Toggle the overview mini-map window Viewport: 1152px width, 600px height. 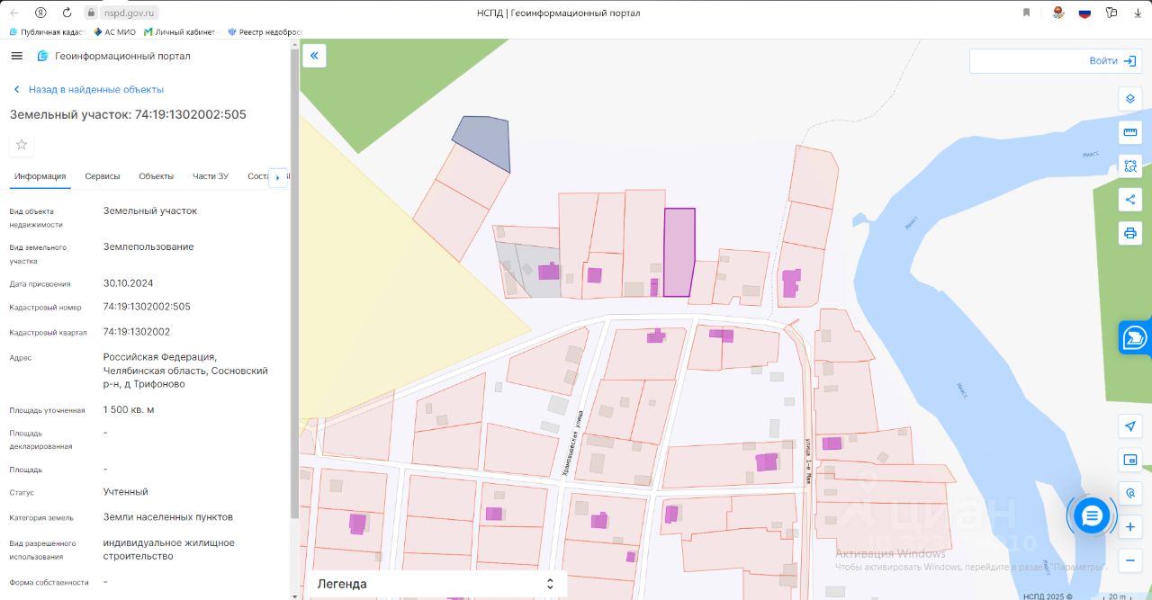(x=1129, y=460)
